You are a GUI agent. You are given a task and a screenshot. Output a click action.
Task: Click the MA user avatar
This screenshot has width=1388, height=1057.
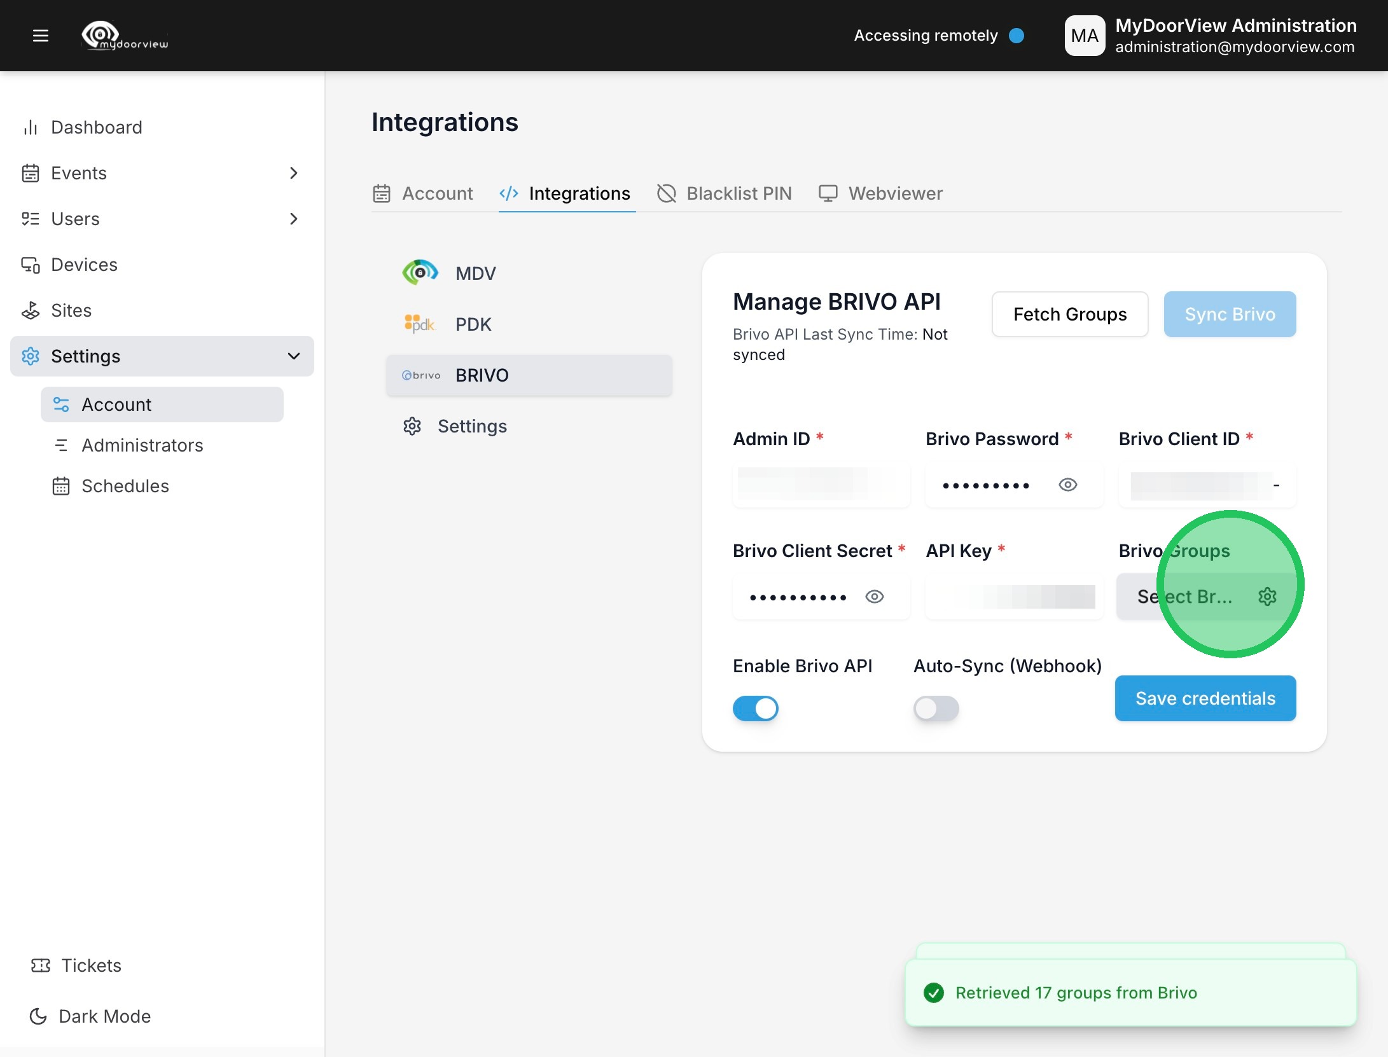1085,36
